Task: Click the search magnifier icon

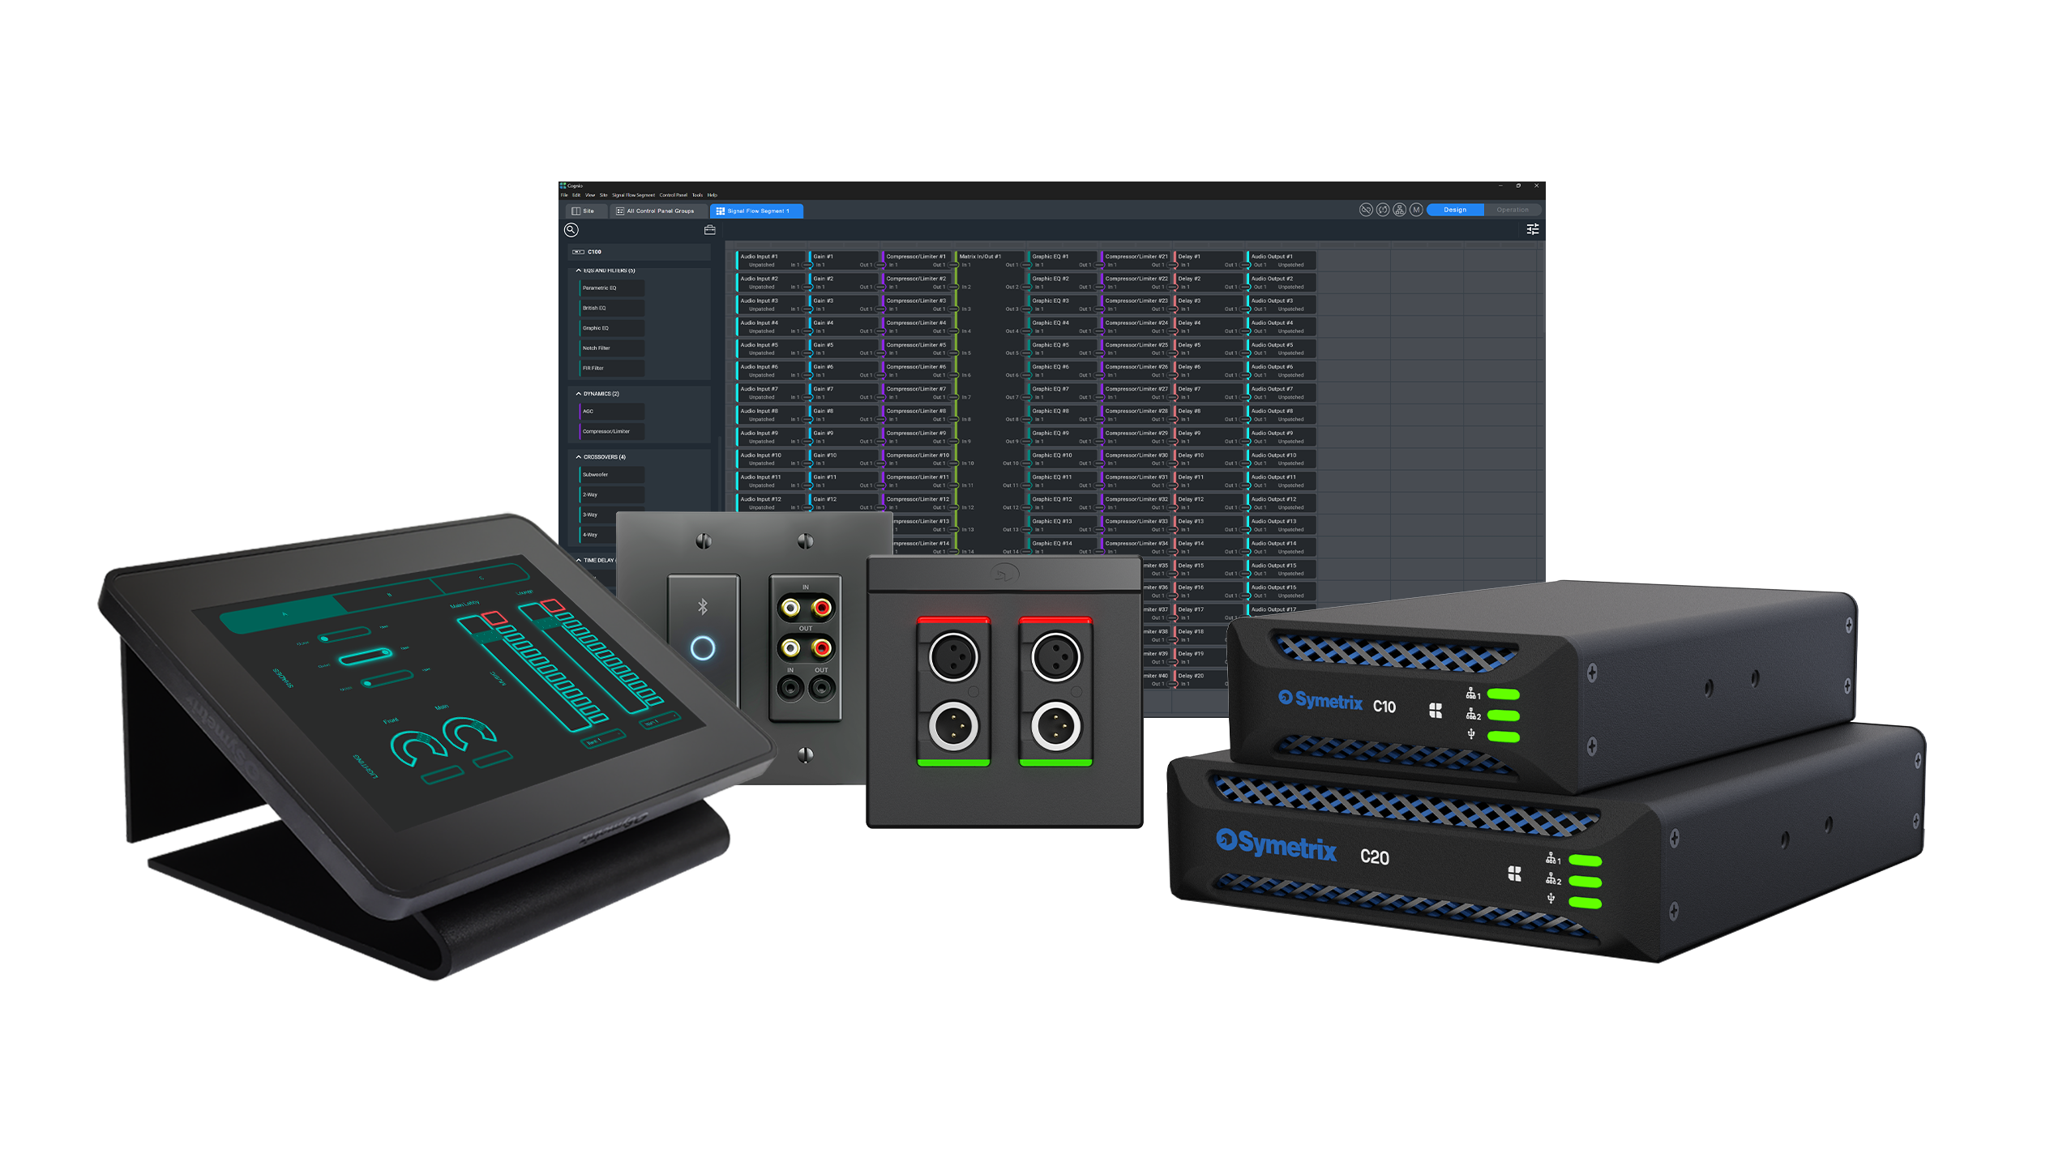Action: click(x=571, y=230)
